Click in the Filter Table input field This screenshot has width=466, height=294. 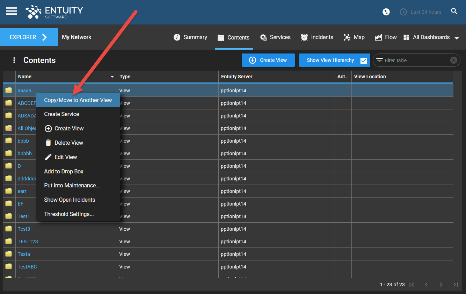[x=416, y=60]
